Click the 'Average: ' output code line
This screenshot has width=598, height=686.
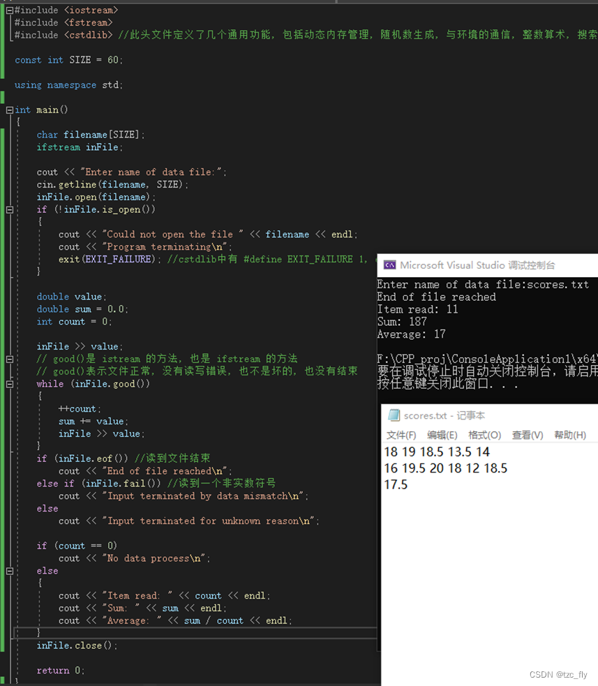click(175, 621)
